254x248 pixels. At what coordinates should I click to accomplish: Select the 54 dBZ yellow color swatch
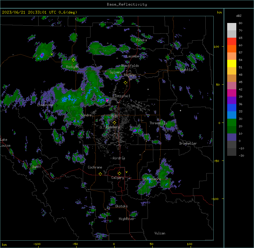tap(232, 63)
